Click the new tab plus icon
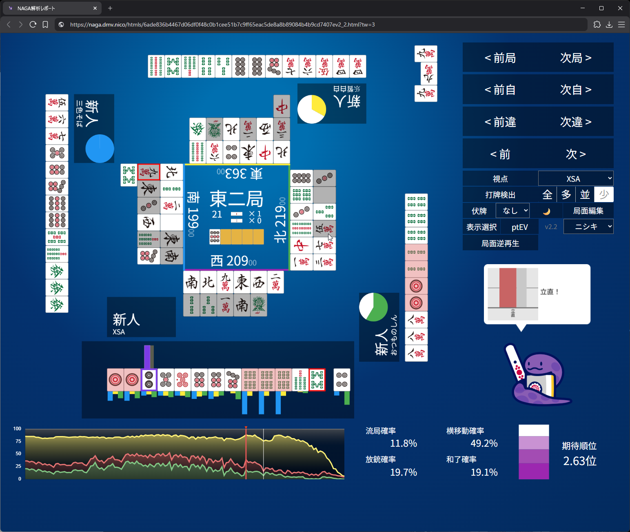 coord(110,8)
